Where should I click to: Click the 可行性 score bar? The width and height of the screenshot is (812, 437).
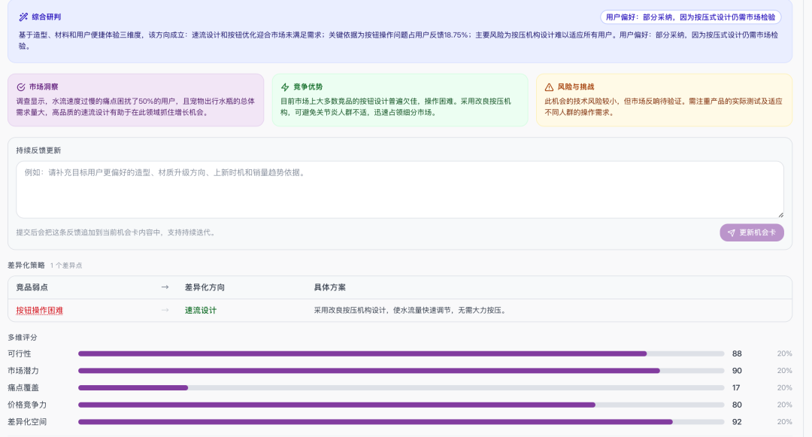(x=401, y=354)
